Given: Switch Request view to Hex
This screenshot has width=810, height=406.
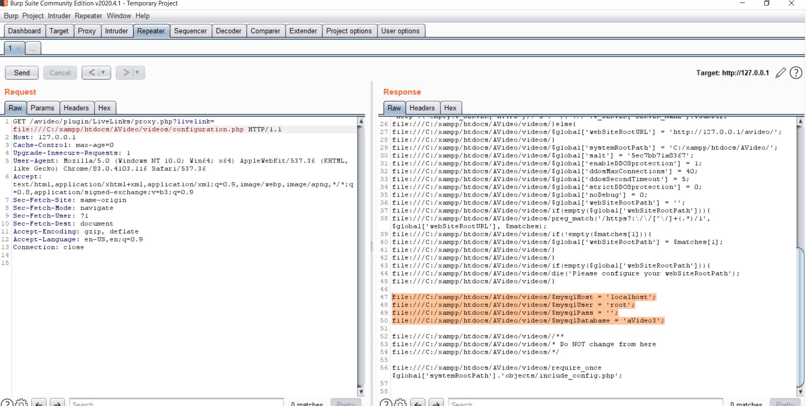Looking at the screenshot, I should (x=105, y=108).
